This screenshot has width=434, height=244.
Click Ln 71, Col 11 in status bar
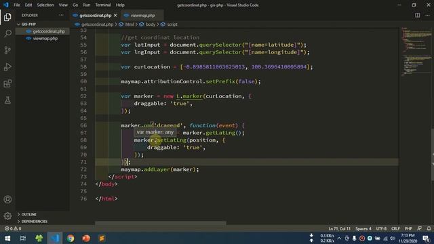tap(339, 228)
